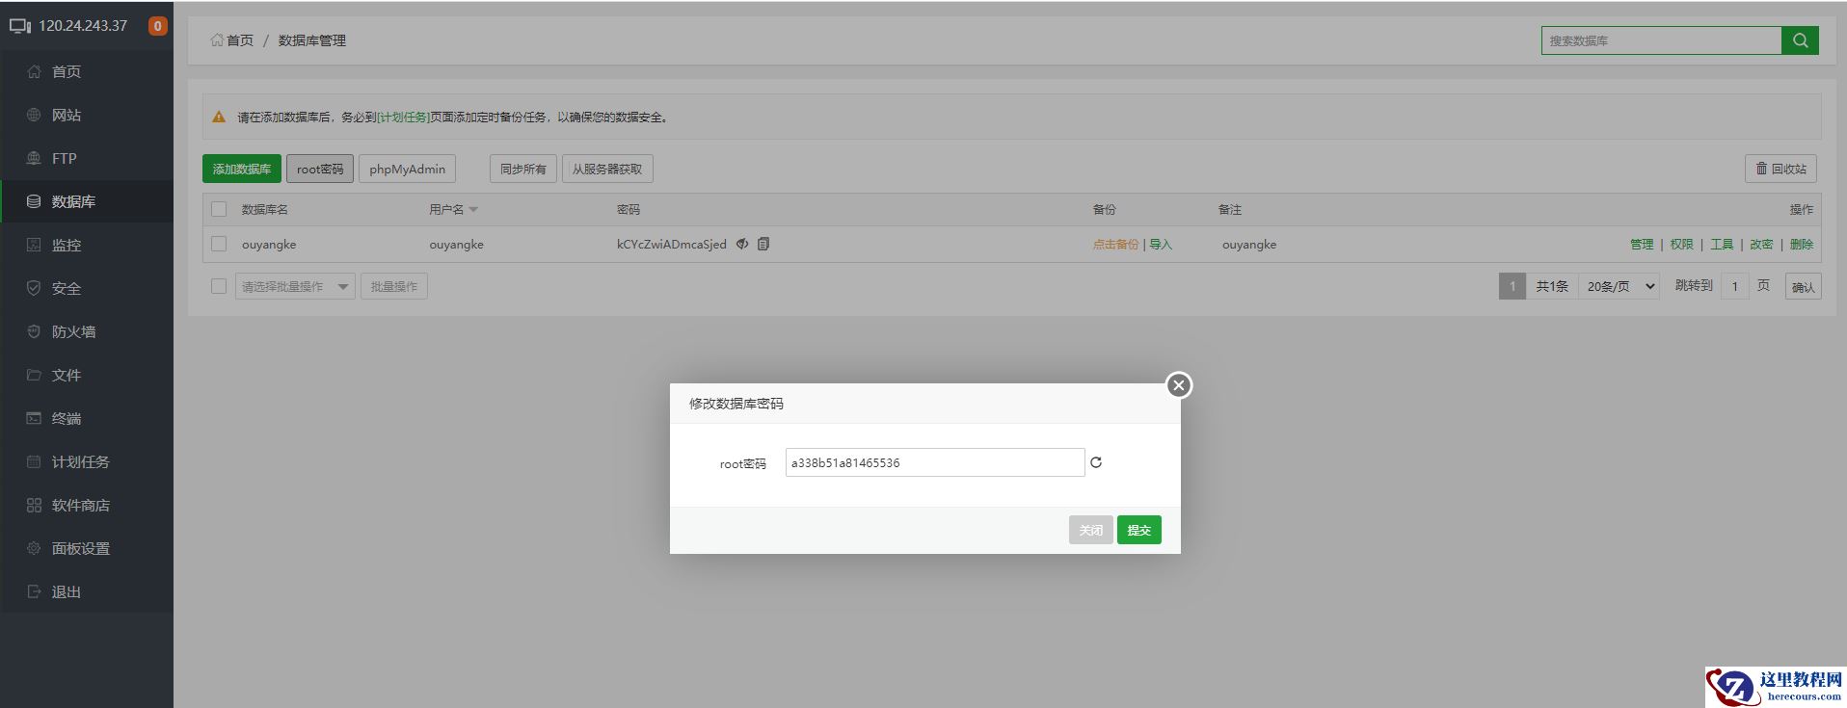Screen dimensions: 1847x708
Task: Click the grid icon beside 软件商店
Action: pyautogui.click(x=34, y=505)
